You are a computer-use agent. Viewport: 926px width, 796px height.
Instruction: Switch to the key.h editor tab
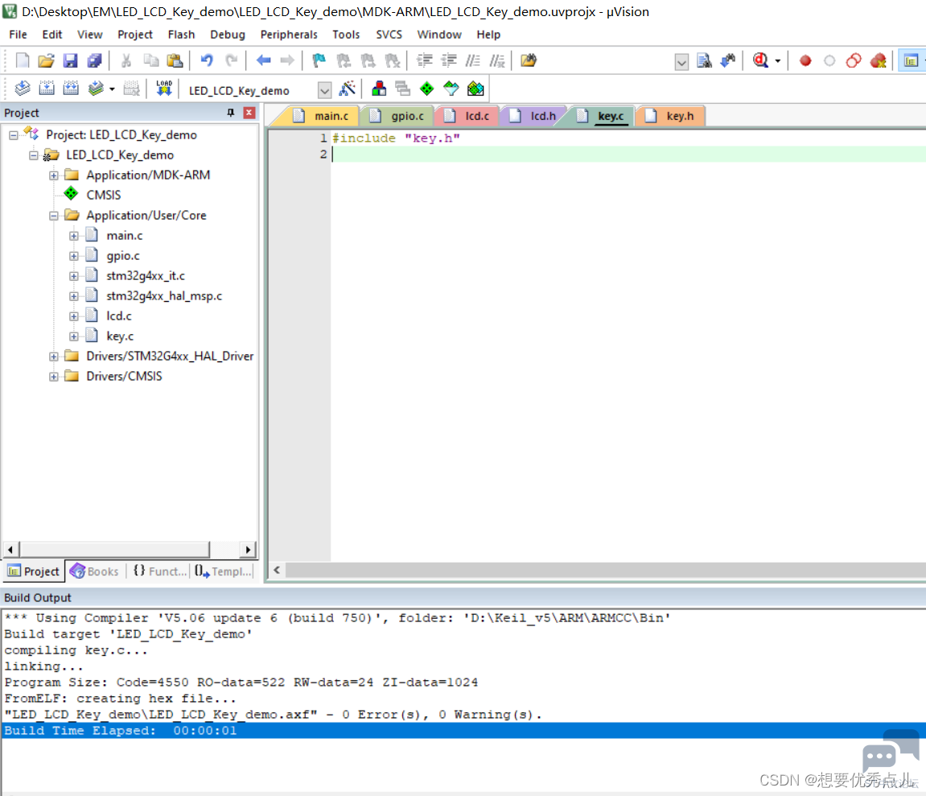tap(670, 116)
